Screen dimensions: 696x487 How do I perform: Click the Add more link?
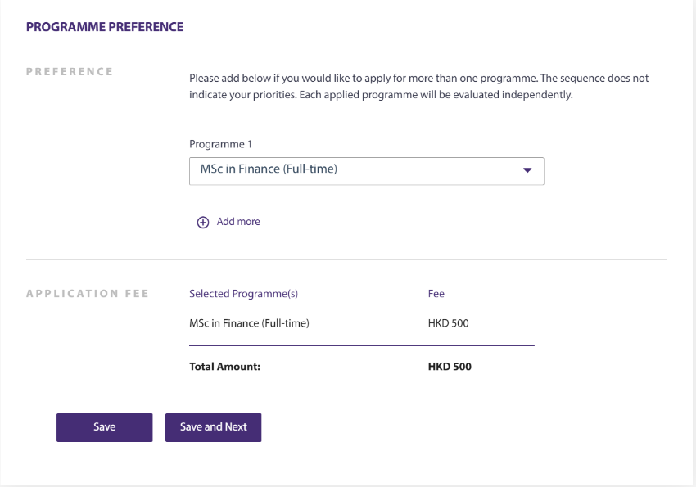coord(238,222)
